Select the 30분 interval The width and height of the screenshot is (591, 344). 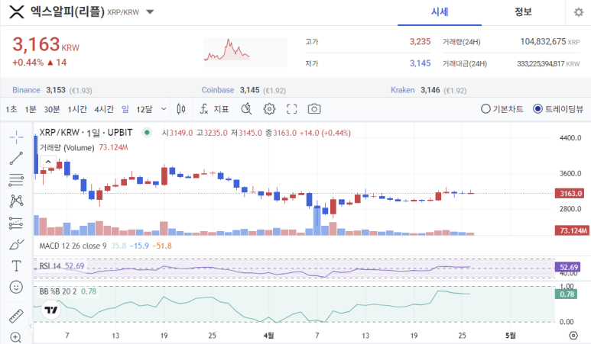coord(52,109)
